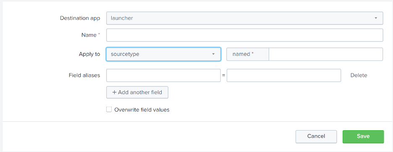Open the Apply to sourcetype dropdown
Screen dimensions: 393x152
(x=163, y=54)
